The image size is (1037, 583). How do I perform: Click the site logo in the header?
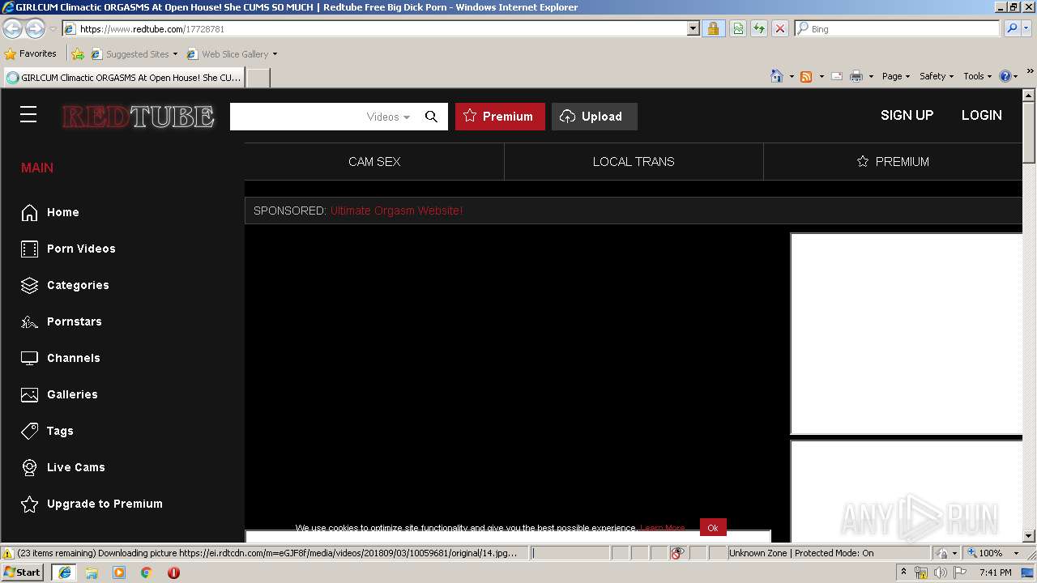pyautogui.click(x=139, y=117)
